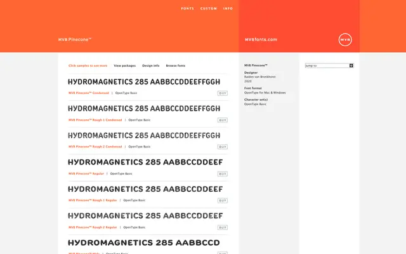The height and width of the screenshot is (254, 406).
Task: Click the 'Font format' sidebar heading
Action: coord(253,88)
